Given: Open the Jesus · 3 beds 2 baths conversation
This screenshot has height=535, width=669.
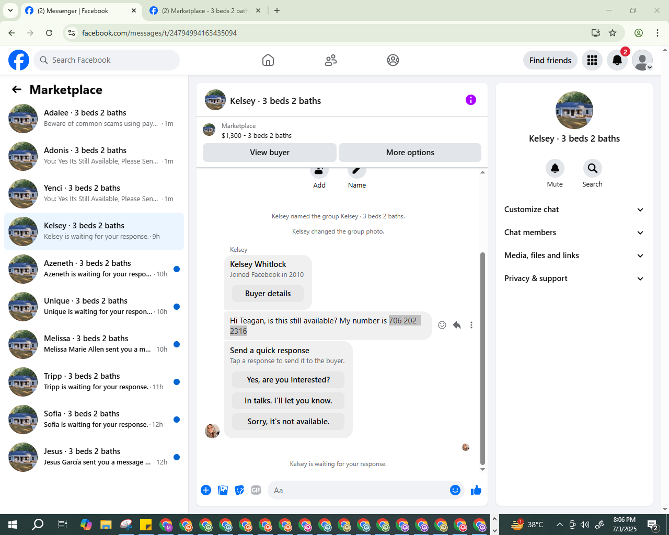Looking at the screenshot, I should tap(94, 457).
